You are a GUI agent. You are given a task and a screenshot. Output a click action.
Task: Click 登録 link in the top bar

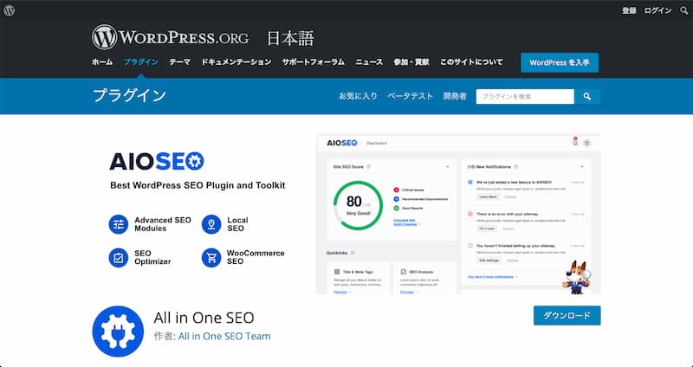tap(629, 10)
